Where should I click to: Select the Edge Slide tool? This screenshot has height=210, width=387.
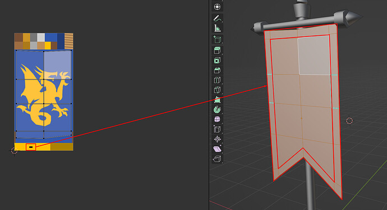tap(217, 129)
